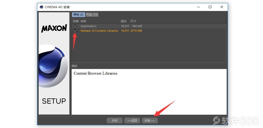This screenshot has height=128, width=263.
Task: Uncheck Release 16 Content Libraries checkbox
Action: point(76,31)
